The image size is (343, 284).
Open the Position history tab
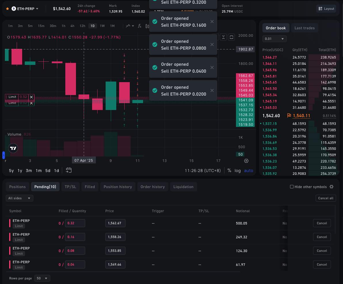coord(118,187)
